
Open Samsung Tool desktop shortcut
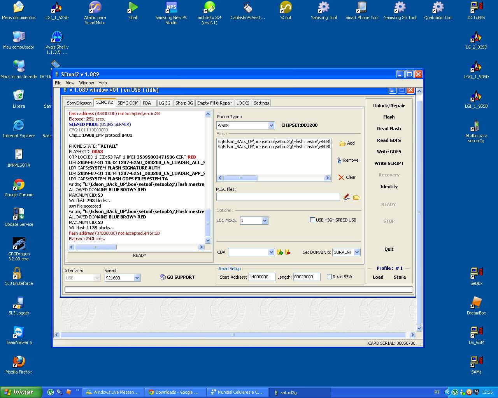[324, 11]
